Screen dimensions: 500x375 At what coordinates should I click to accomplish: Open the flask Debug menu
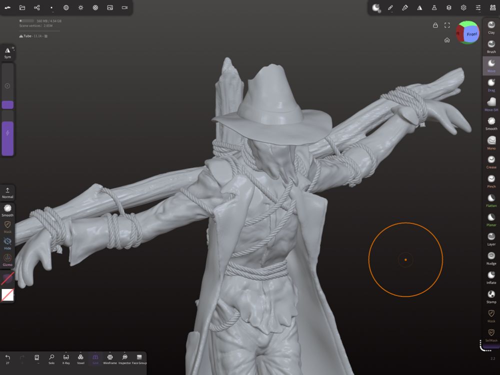[434, 7]
